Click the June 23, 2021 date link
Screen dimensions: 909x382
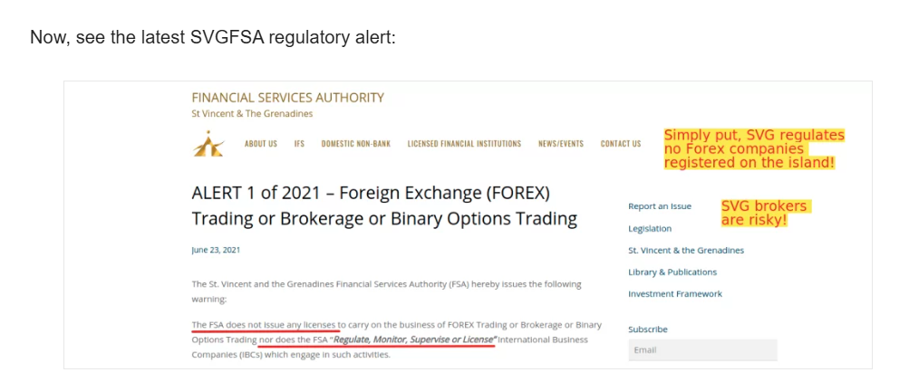[216, 250]
